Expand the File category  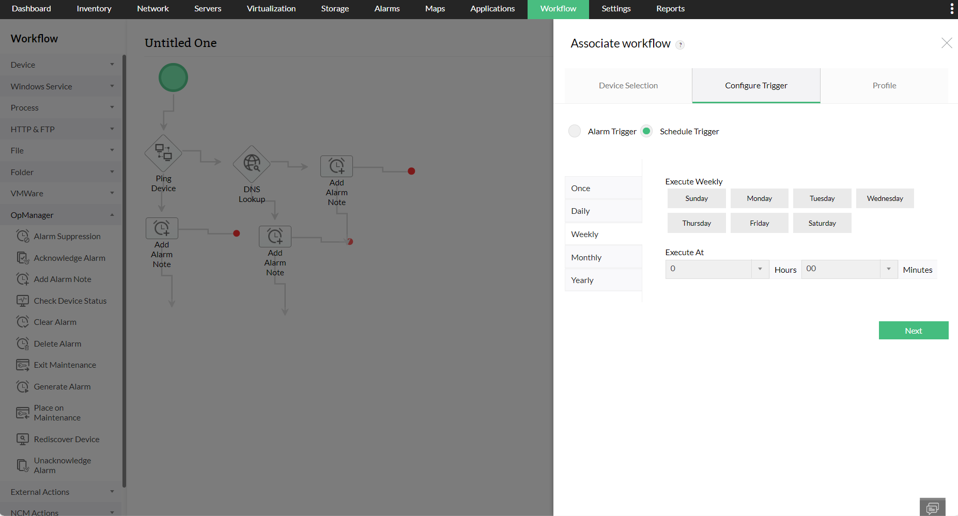tap(61, 150)
